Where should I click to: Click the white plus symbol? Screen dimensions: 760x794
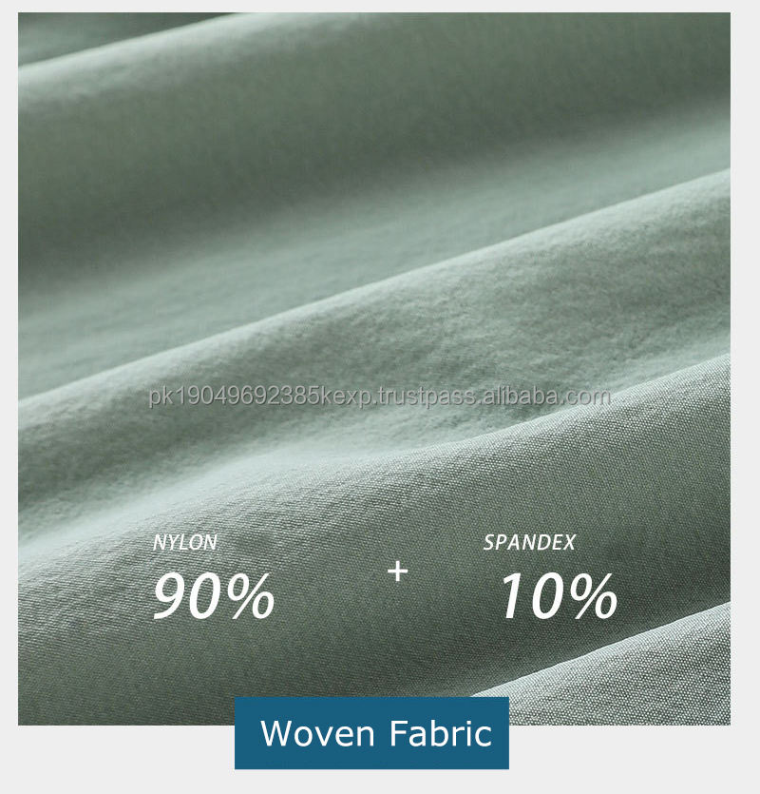(398, 571)
